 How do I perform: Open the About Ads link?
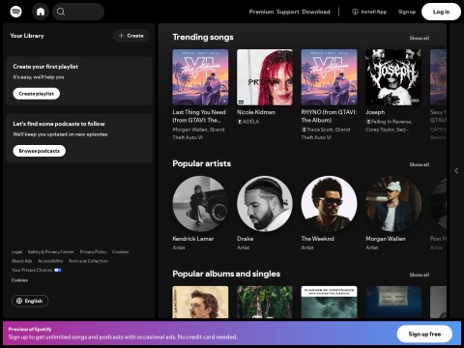click(21, 261)
